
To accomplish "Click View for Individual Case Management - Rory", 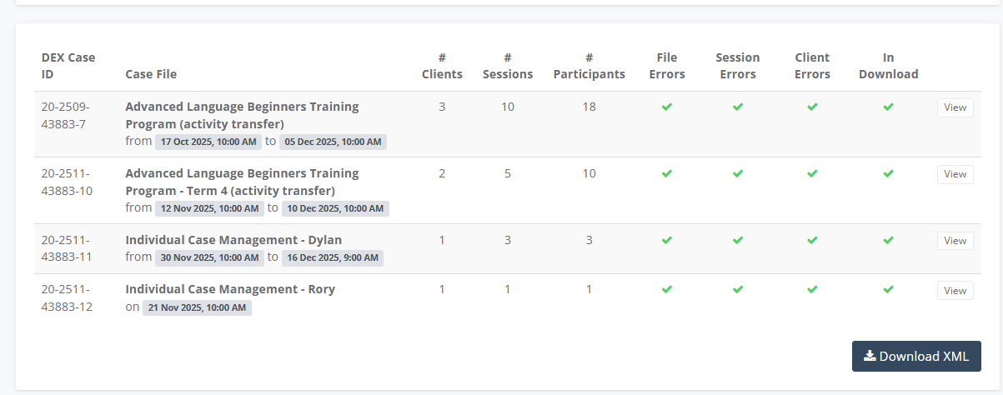I will pyautogui.click(x=955, y=291).
